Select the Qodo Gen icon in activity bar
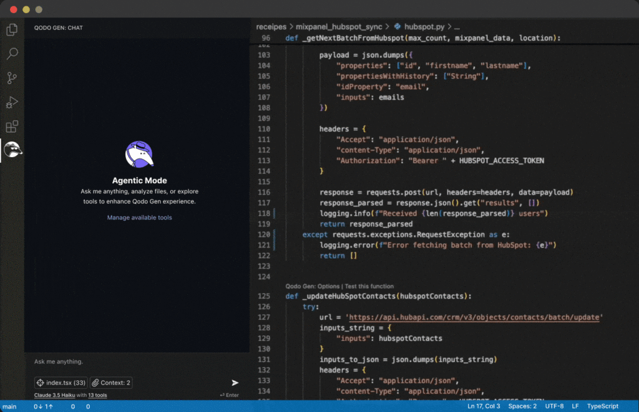The height and width of the screenshot is (412, 639). (12, 150)
